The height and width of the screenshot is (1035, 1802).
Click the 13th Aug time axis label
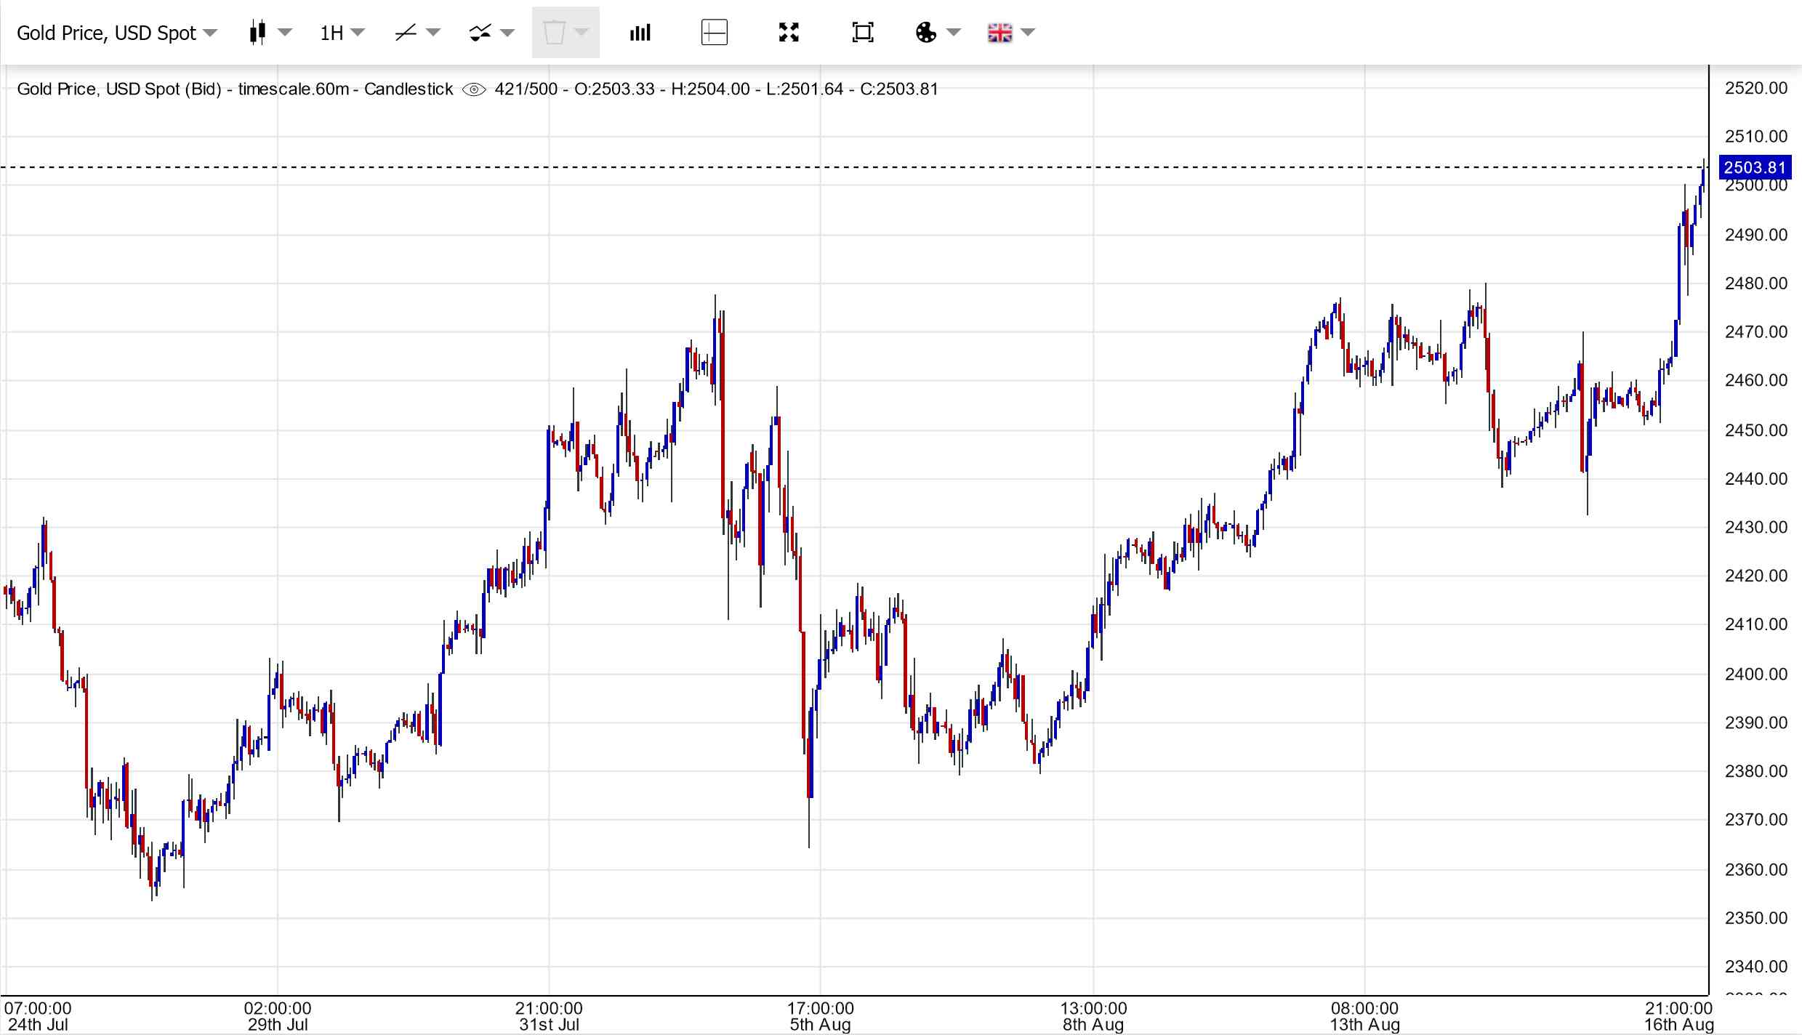[x=1364, y=1025]
